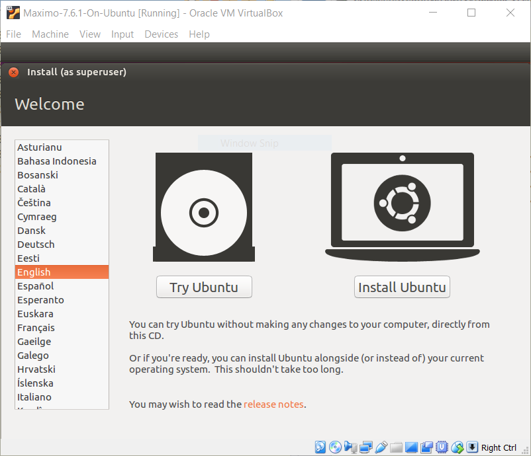
Task: Pick Gaeilge in the language list
Action: (x=62, y=342)
